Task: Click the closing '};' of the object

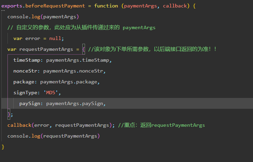Action: coord(10,114)
